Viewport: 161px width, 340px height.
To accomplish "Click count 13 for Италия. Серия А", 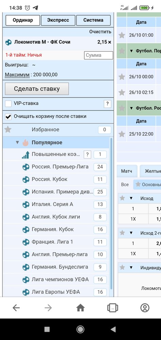I will 100,204.
